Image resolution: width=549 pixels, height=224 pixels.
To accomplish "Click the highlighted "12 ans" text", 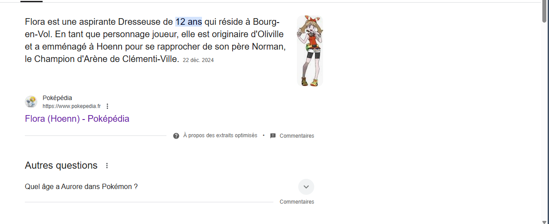I will 189,21.
